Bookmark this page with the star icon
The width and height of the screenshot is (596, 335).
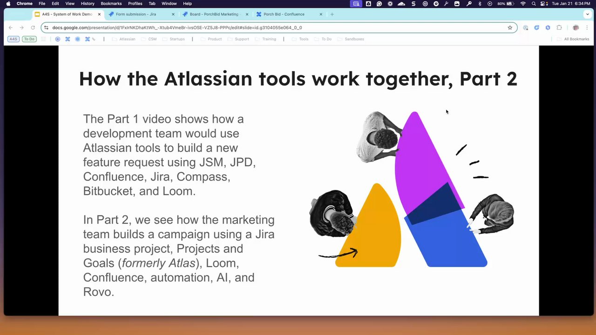pyautogui.click(x=510, y=27)
